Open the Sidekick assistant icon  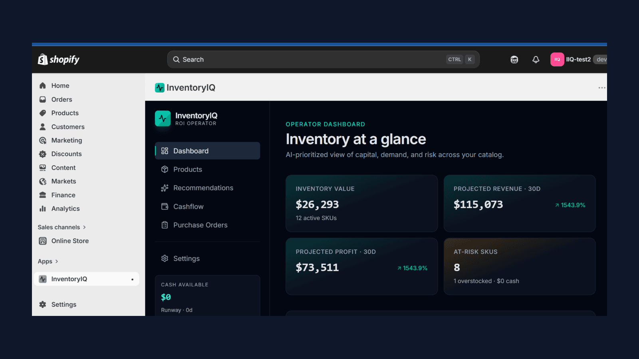[514, 59]
